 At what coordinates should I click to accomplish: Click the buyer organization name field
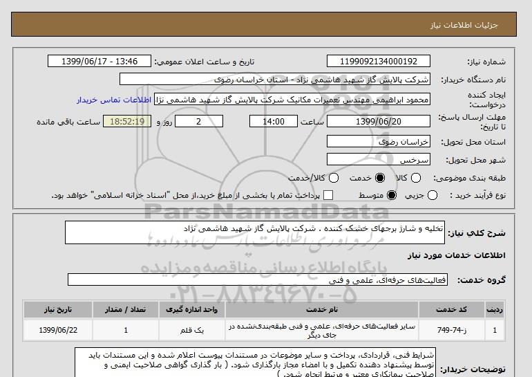point(275,80)
